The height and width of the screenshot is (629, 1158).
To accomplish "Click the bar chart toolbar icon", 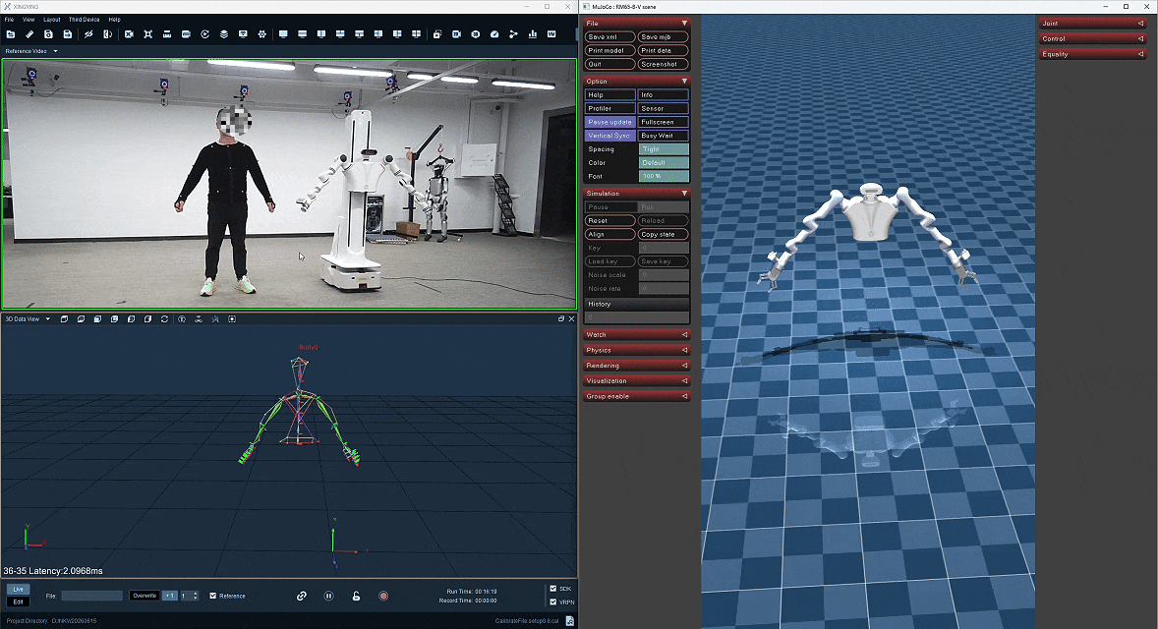I will pyautogui.click(x=533, y=34).
